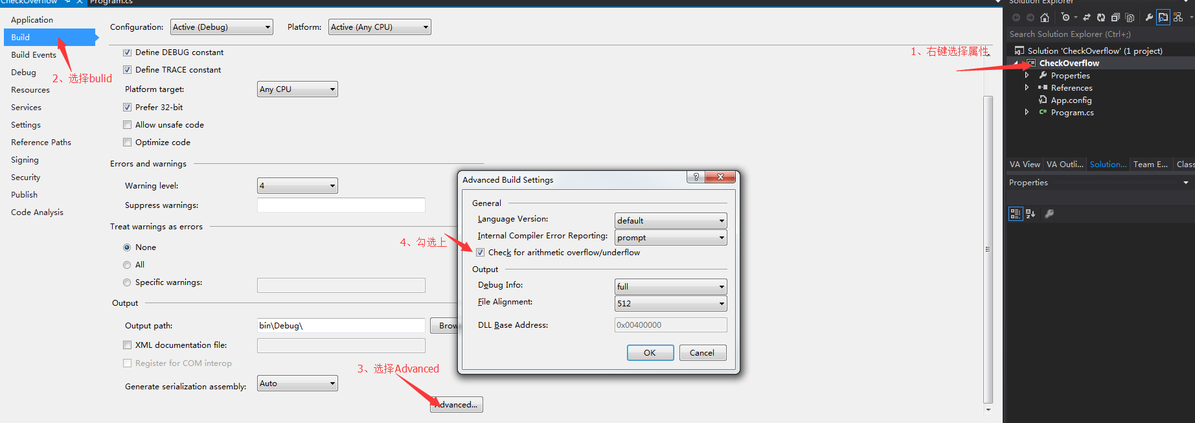Open the Application settings page
1195x423 pixels.
(x=32, y=20)
